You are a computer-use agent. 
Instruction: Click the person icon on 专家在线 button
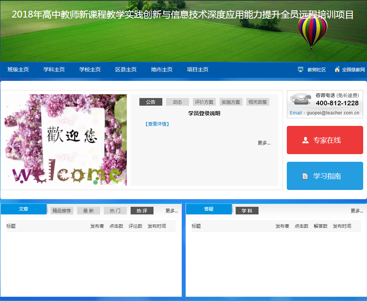[306, 140]
